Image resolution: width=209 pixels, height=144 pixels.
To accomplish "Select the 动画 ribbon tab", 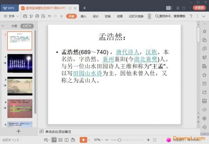I will (120, 16).
